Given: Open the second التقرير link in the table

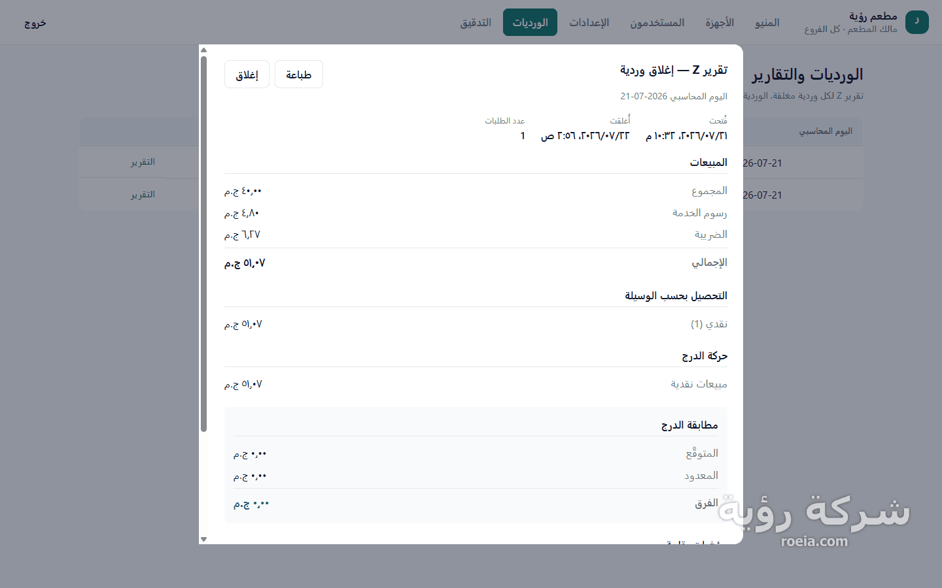Looking at the screenshot, I should pos(143,195).
